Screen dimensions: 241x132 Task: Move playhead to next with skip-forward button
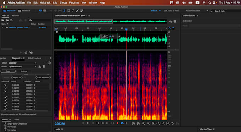(112, 123)
